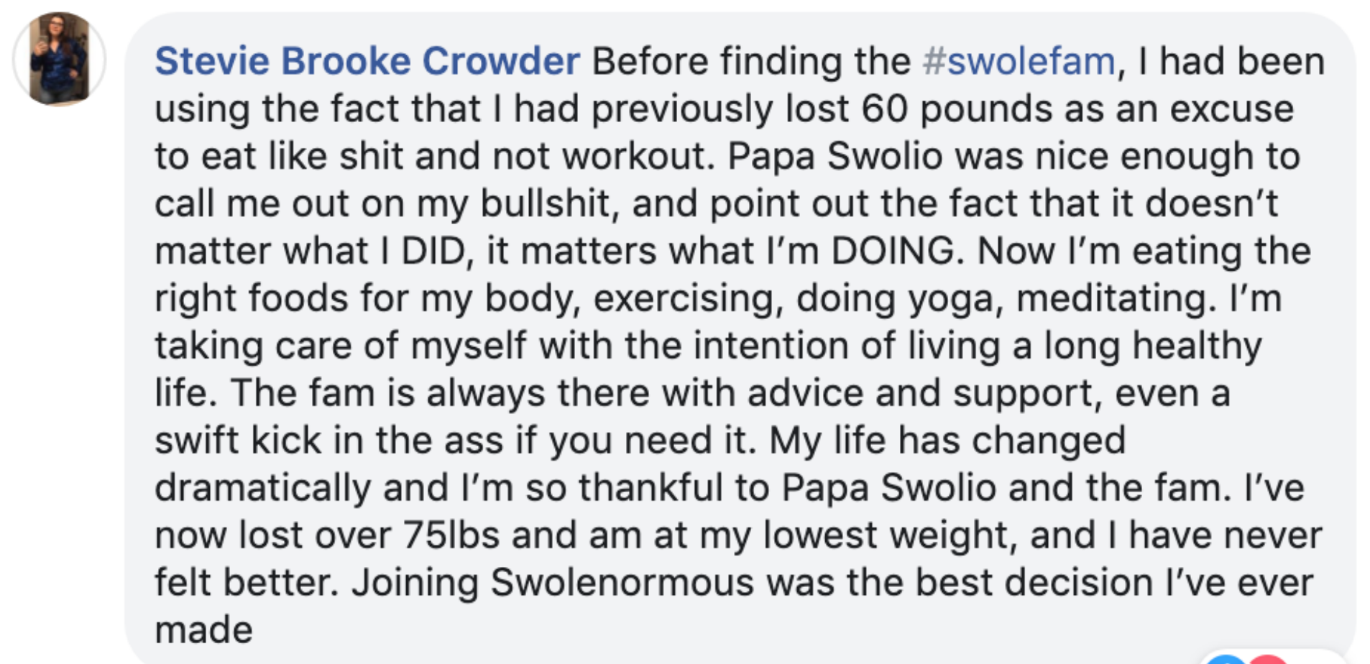The width and height of the screenshot is (1370, 664).
Task: Open the reactions count pill
Action: pos(1272,658)
